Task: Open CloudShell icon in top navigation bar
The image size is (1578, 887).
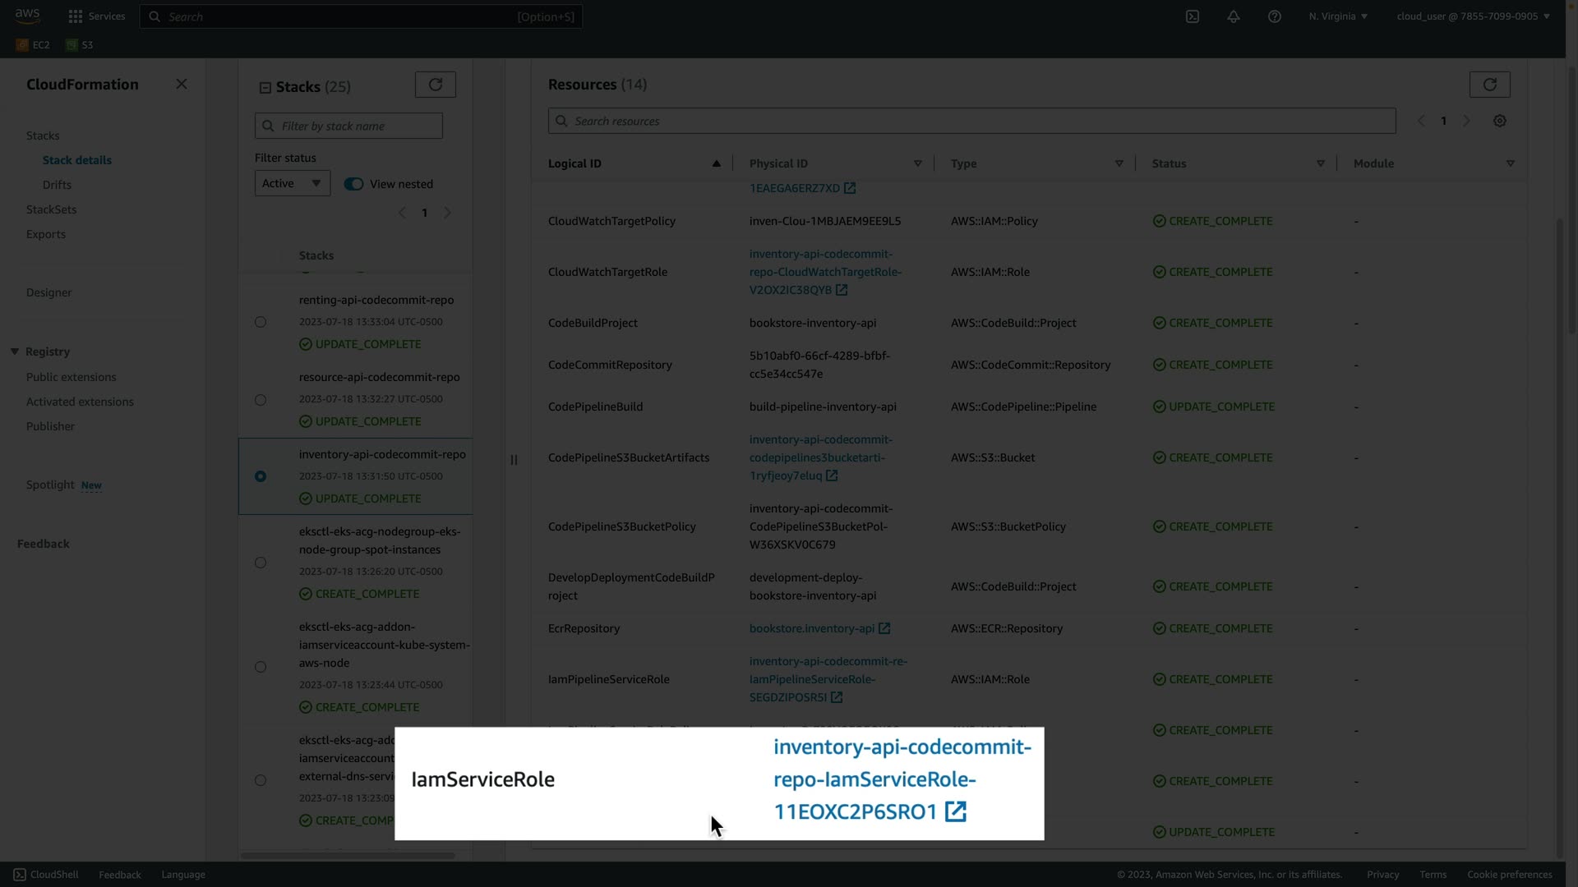Action: 1192,16
